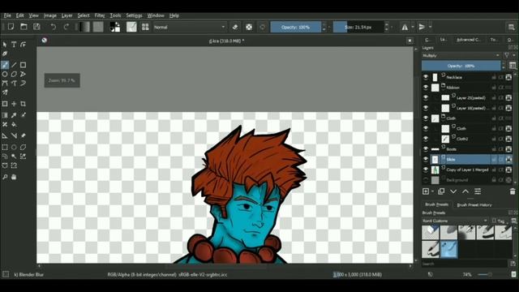
Task: Switch to the Brush Preset History tab
Action: pos(474,205)
